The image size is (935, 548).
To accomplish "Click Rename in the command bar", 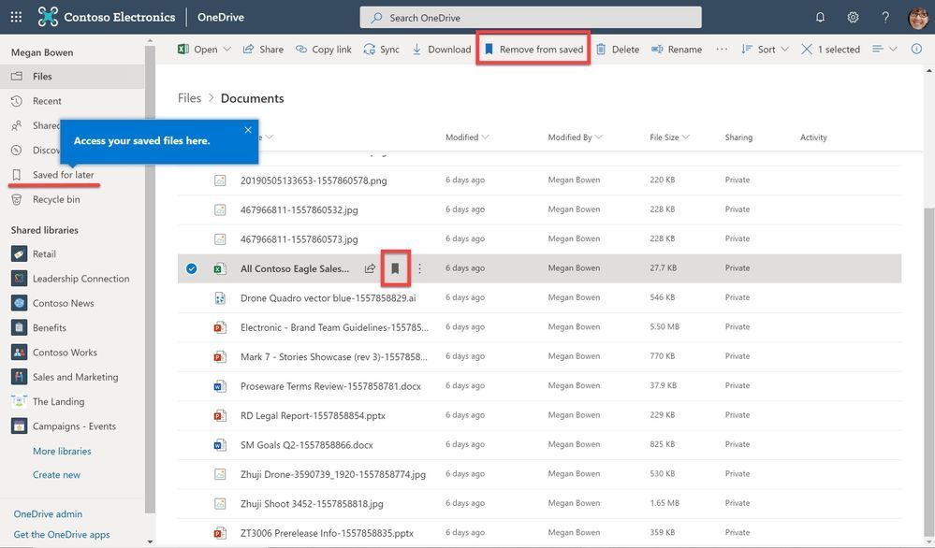I will [x=676, y=49].
